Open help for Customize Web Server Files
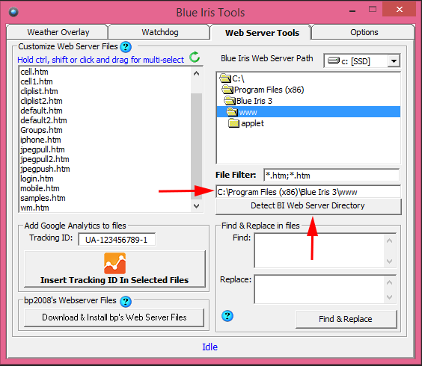 click(126, 47)
